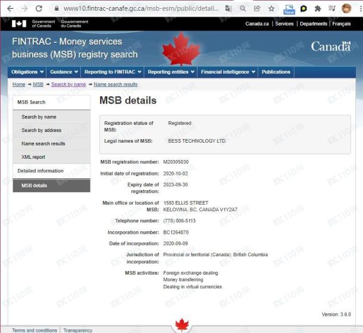The width and height of the screenshot is (363, 333).
Task: Open XML report in sidebar
Action: coord(51,157)
